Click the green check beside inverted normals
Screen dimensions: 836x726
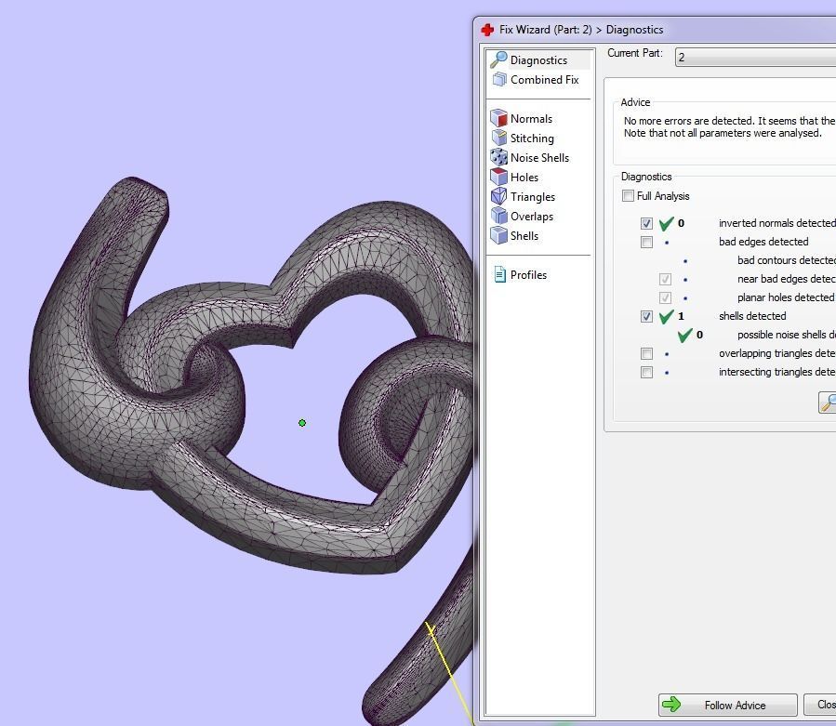pos(667,223)
